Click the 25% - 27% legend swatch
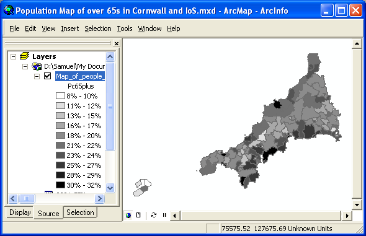 point(60,165)
